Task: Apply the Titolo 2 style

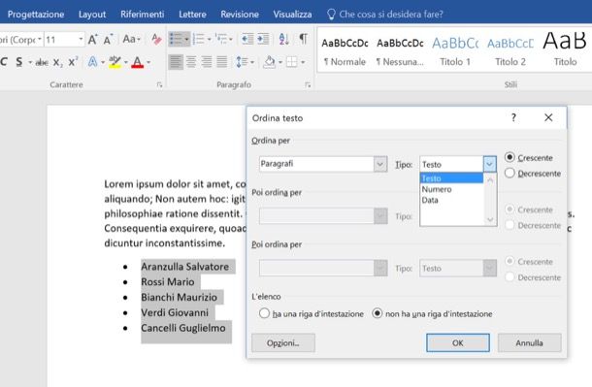Action: (x=510, y=51)
